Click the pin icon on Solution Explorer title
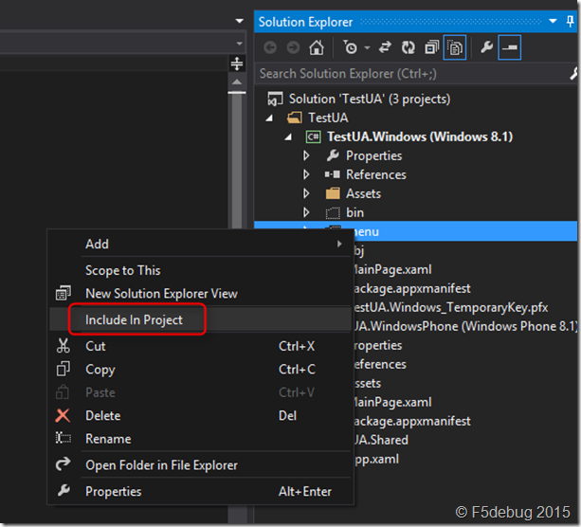The image size is (581, 527). point(570,21)
